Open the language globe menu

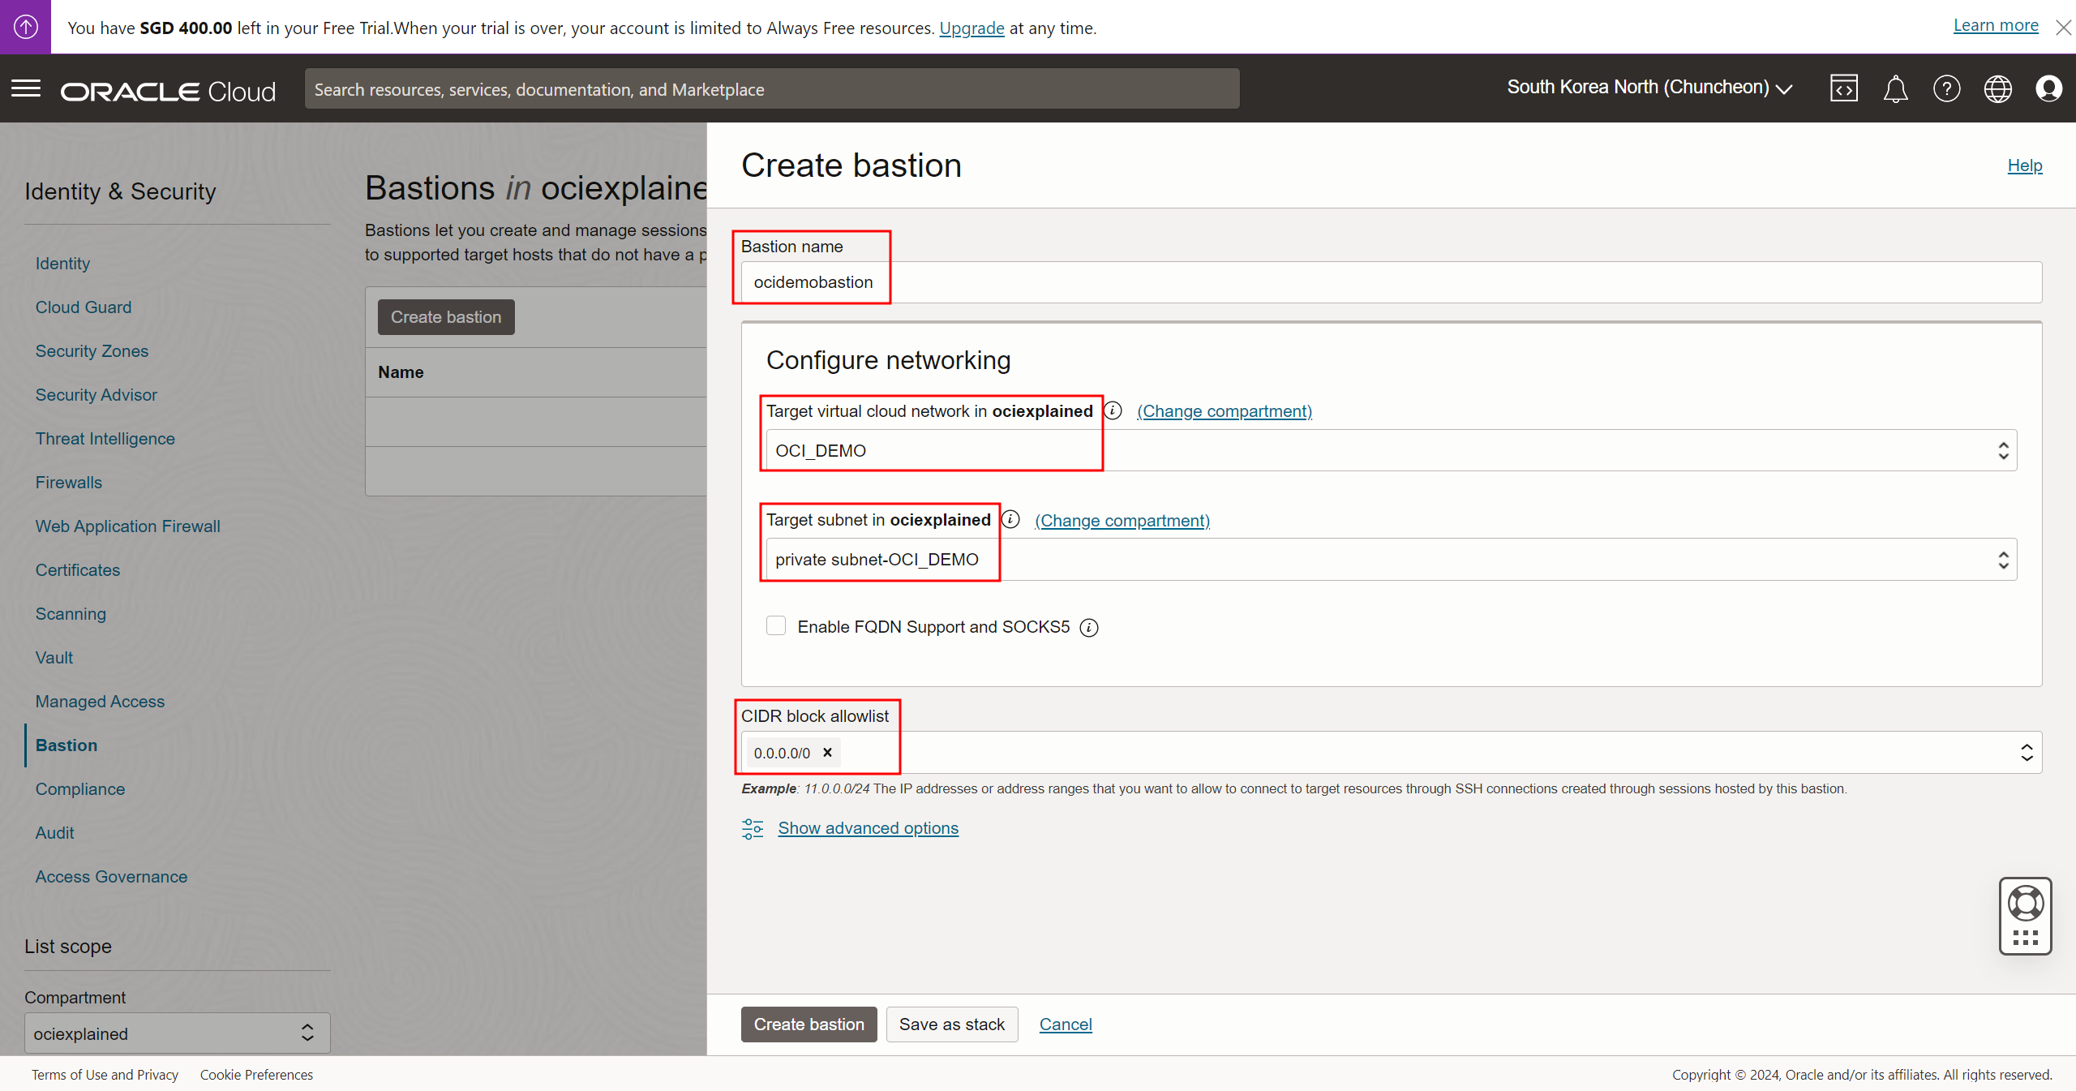pos(1997,88)
